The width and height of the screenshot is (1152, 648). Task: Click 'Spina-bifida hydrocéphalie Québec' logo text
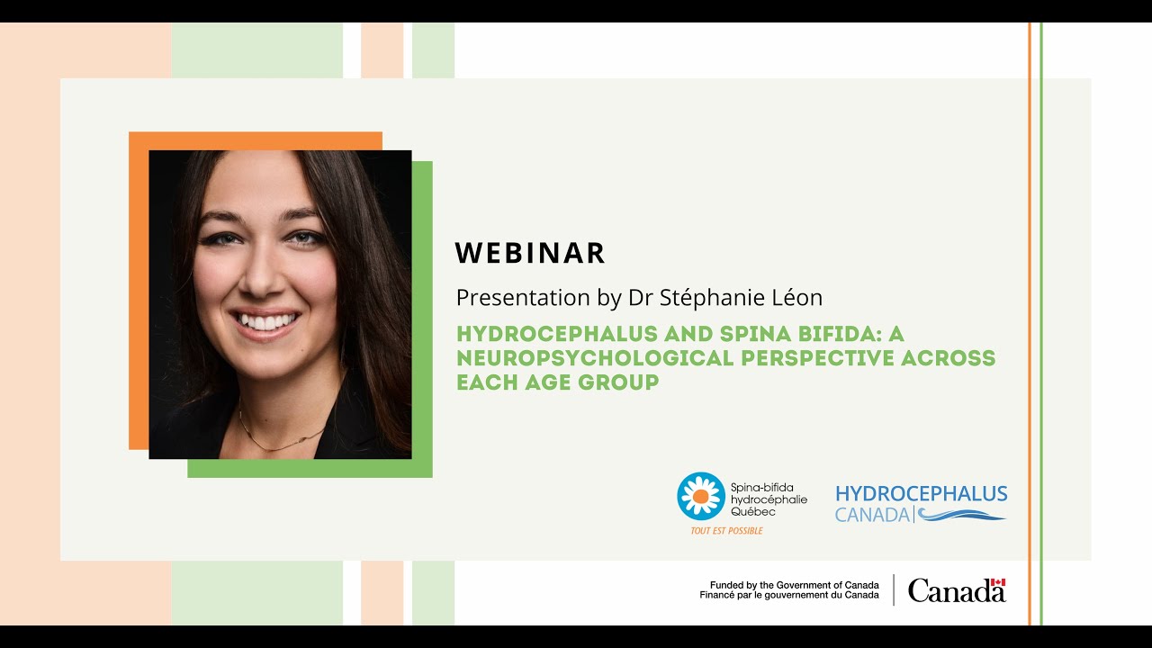tap(769, 499)
